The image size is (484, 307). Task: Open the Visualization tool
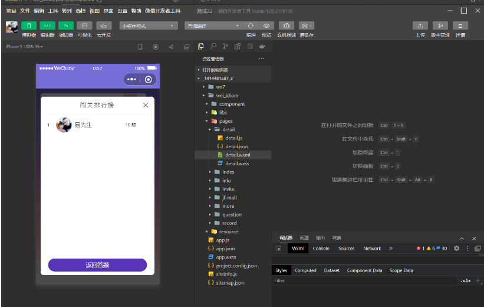coord(84,25)
